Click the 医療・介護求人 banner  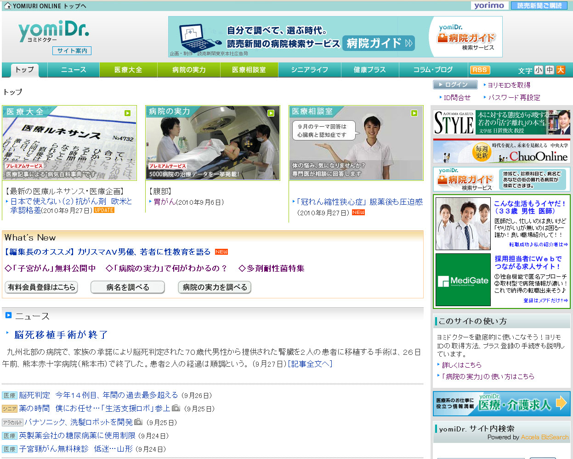502,404
